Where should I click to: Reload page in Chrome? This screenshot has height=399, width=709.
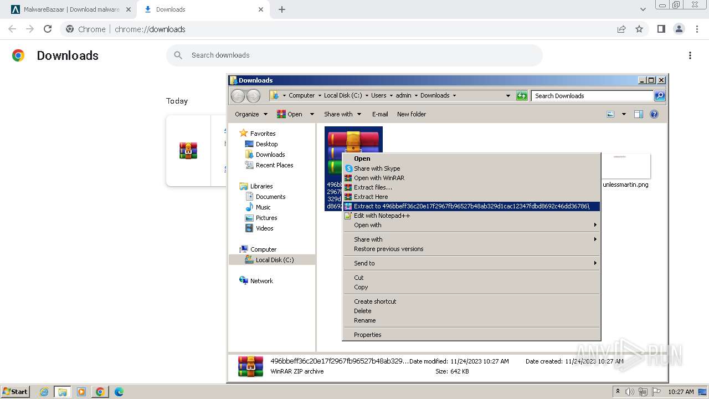pos(48,29)
